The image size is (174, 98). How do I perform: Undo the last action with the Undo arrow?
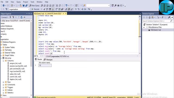click(x=66, y=5)
